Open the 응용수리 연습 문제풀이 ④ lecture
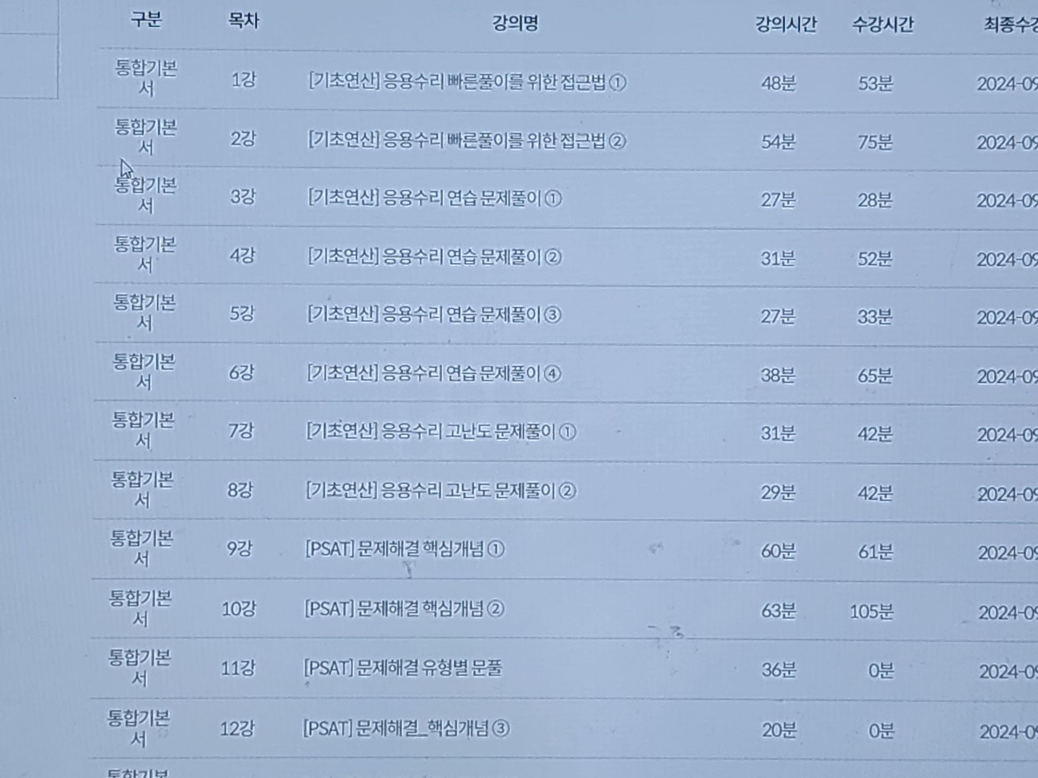 (x=434, y=373)
